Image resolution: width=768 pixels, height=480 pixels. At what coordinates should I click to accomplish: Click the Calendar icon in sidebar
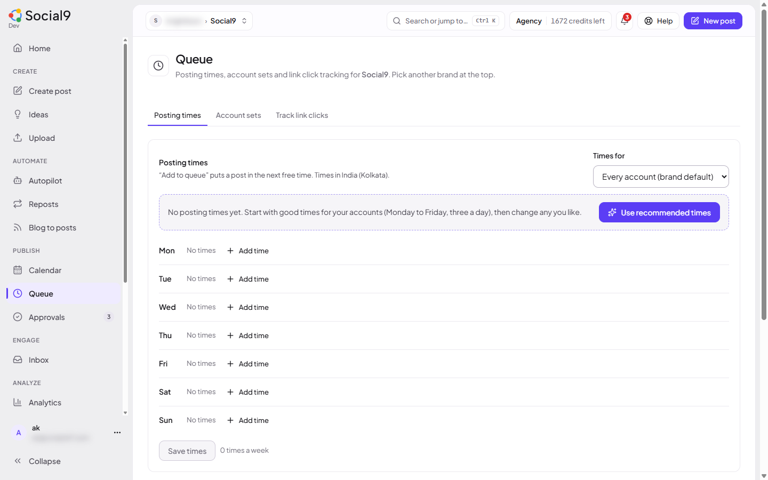point(18,270)
